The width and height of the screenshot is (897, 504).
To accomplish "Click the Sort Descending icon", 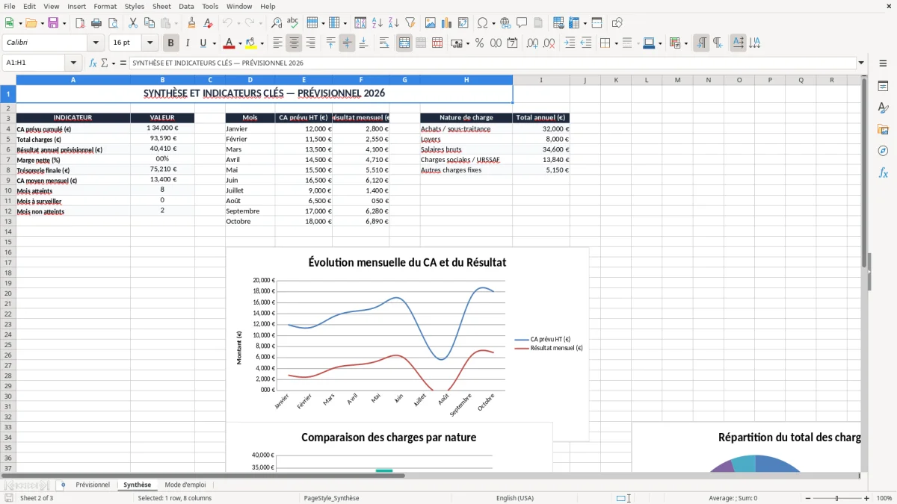I will (x=394, y=23).
